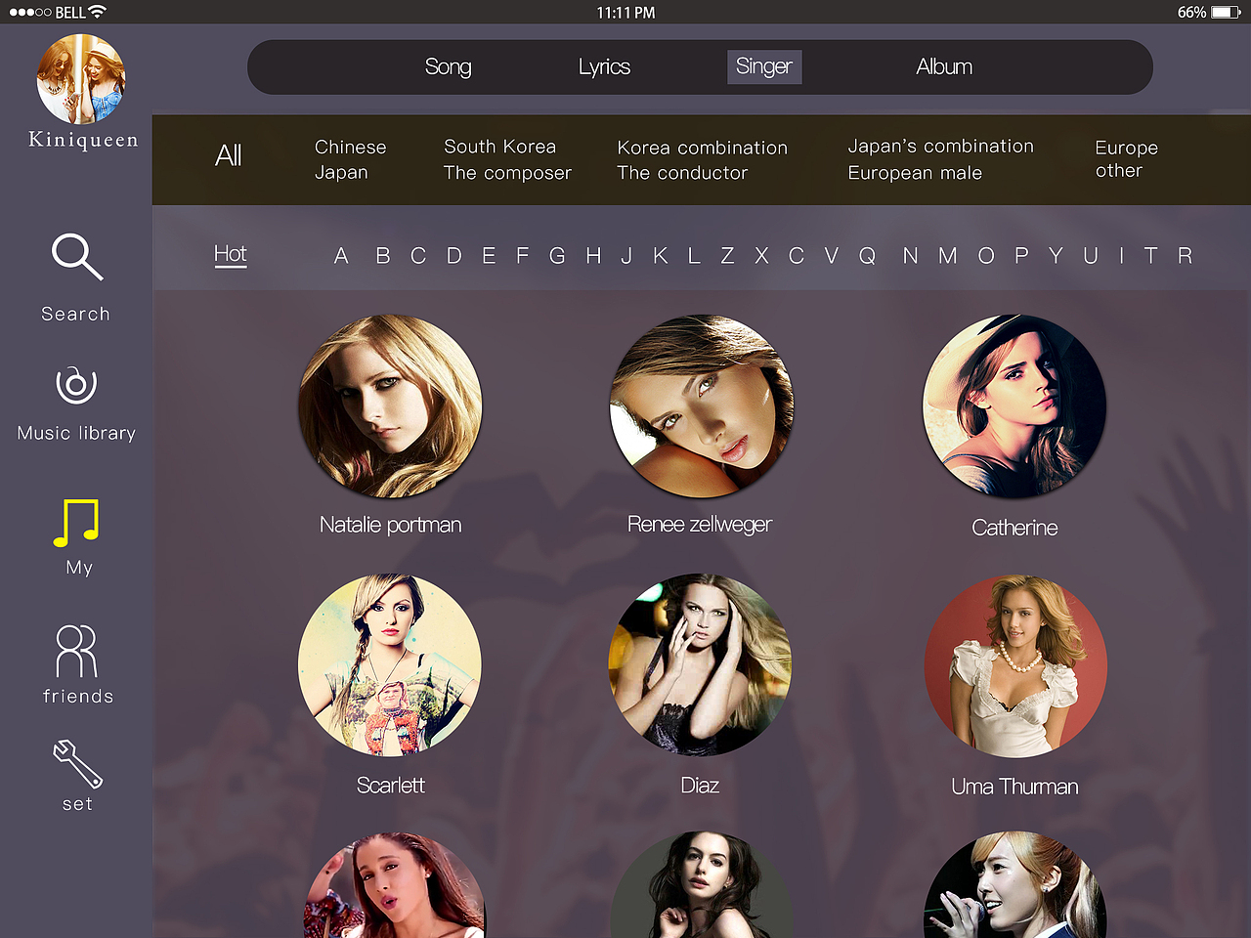This screenshot has width=1251, height=938.
Task: Select letter G in the alphabet index
Action: [557, 256]
